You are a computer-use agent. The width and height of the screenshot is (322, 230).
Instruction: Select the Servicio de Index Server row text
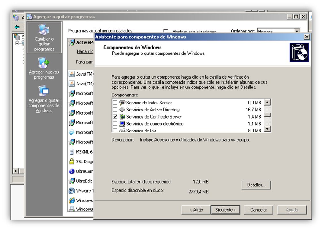pos(149,103)
